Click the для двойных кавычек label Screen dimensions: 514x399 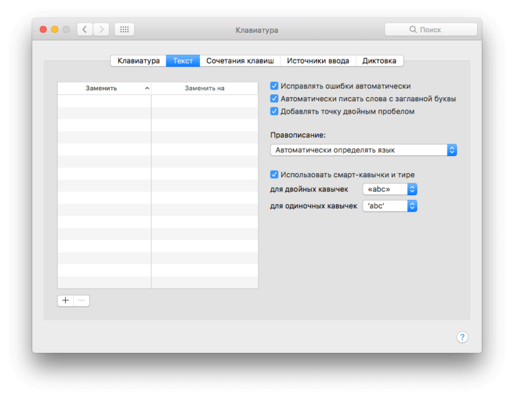pyautogui.click(x=309, y=189)
